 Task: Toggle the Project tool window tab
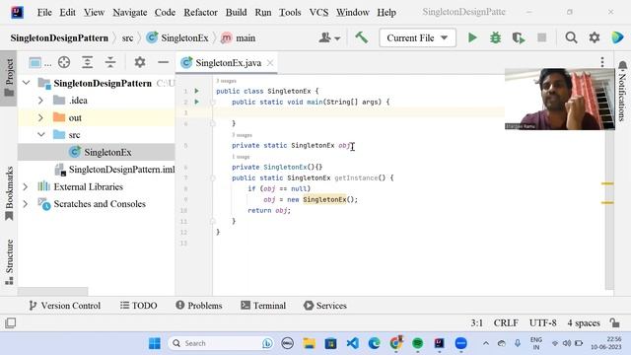9,78
